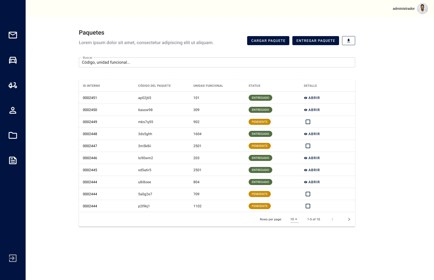This screenshot has height=280, width=434.
Task: Click the Cargar Paquete button
Action: [x=268, y=41]
